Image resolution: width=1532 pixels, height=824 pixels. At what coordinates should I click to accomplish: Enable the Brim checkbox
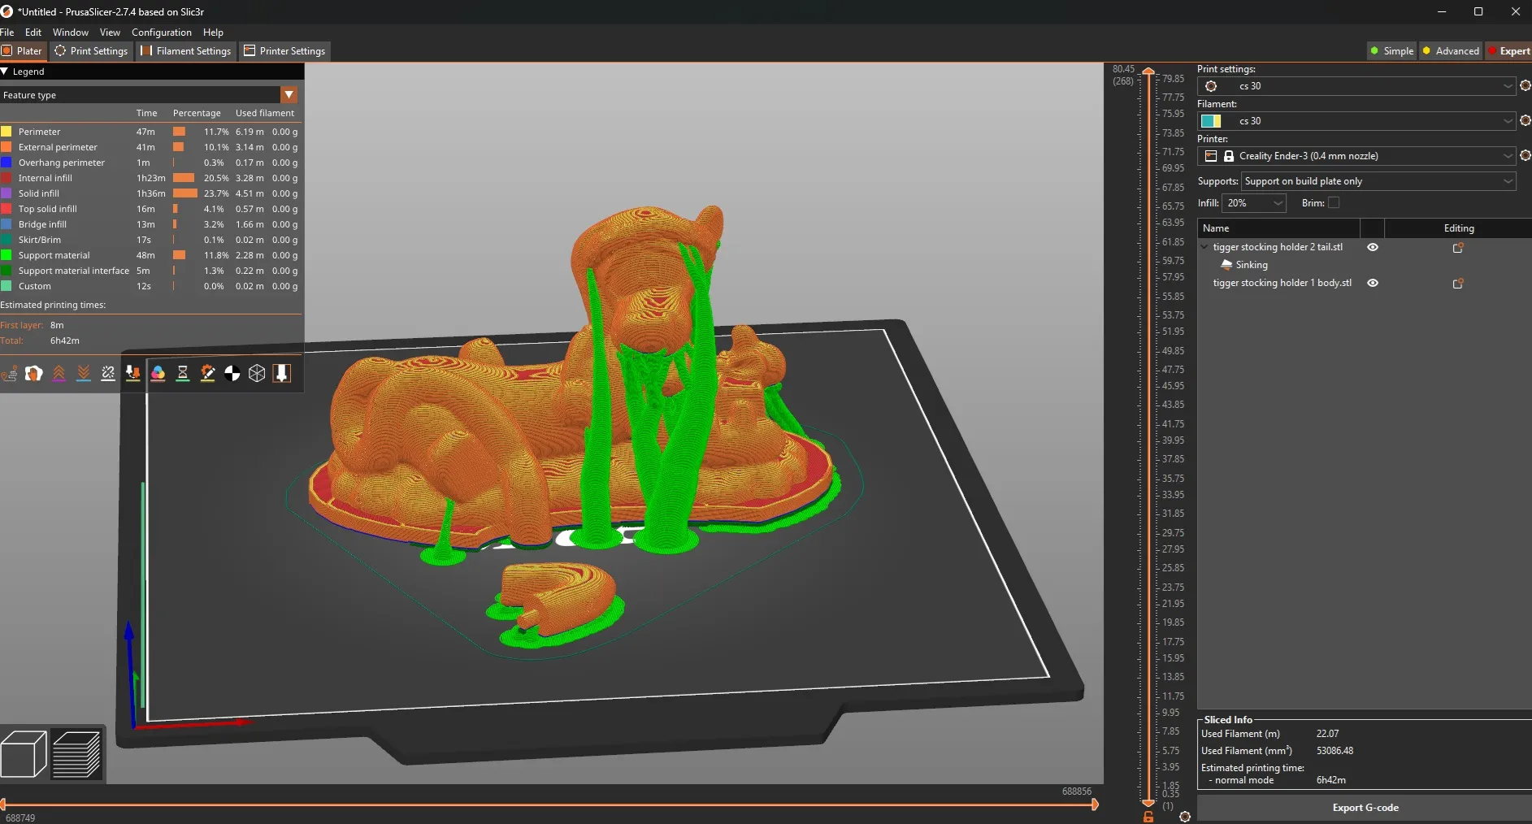pos(1334,203)
